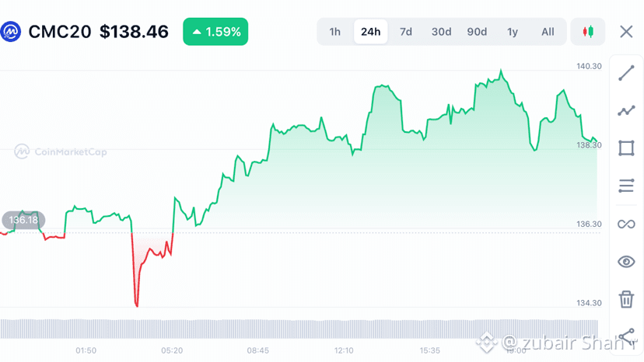
Task: Select the 24h time range
Action: pyautogui.click(x=370, y=32)
